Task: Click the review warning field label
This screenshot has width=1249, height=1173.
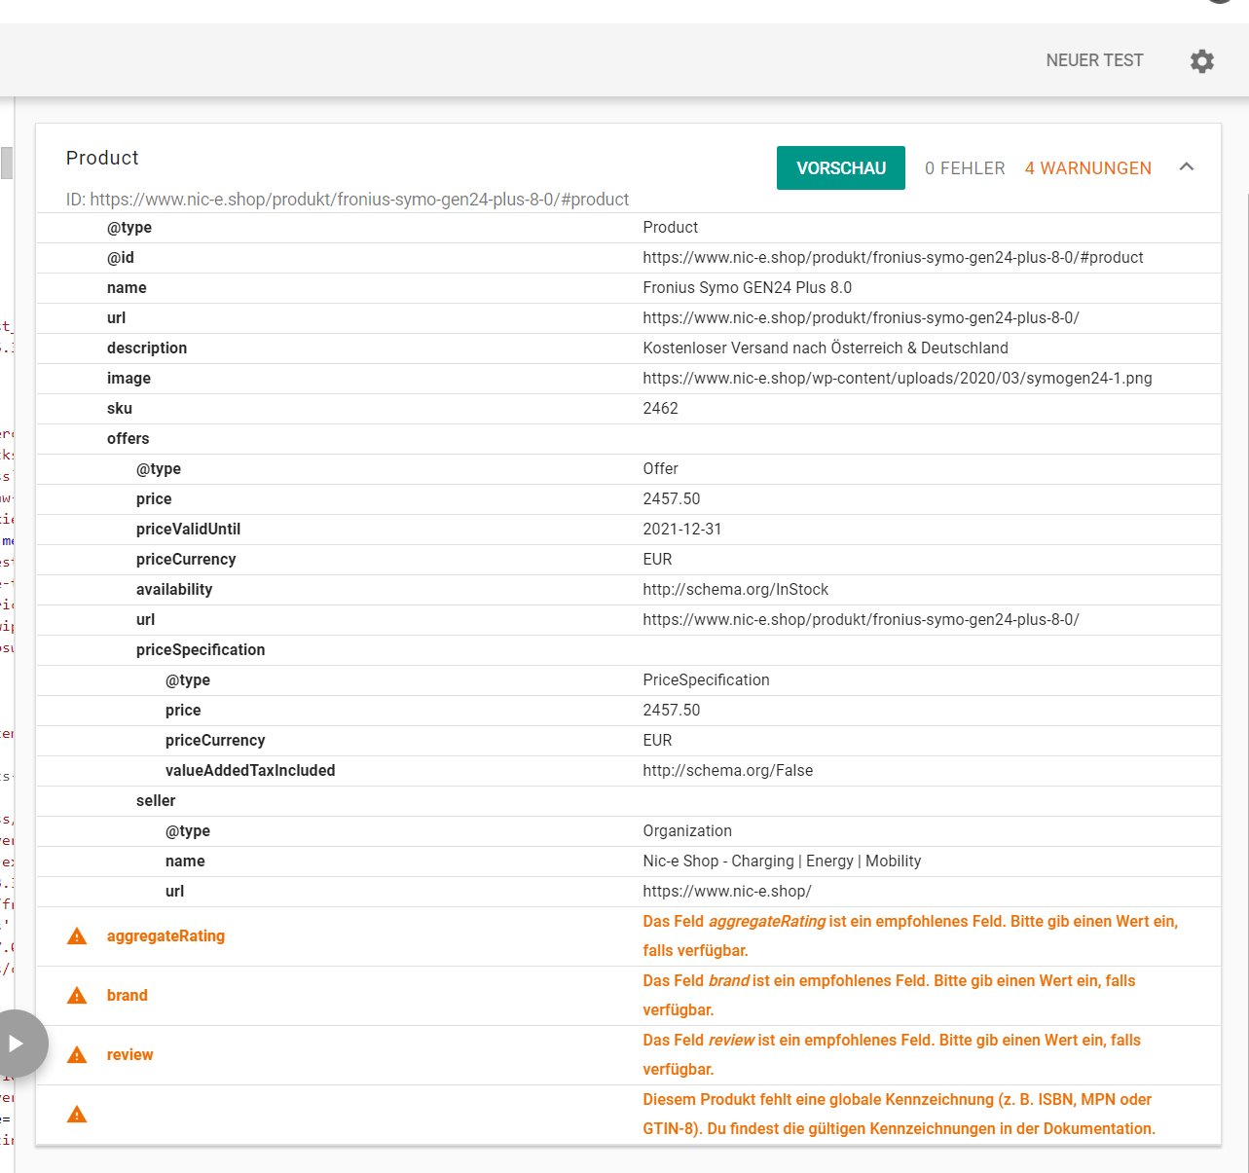Action: click(130, 1055)
